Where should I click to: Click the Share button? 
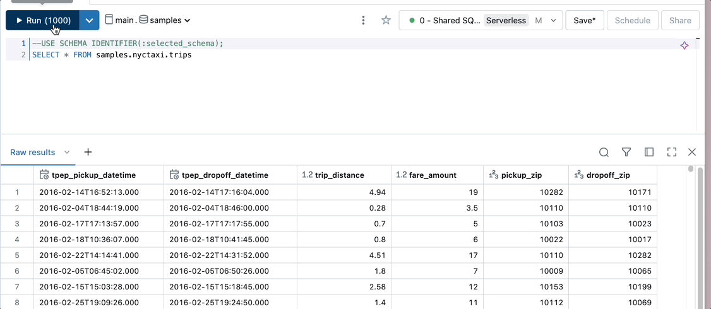tap(680, 20)
